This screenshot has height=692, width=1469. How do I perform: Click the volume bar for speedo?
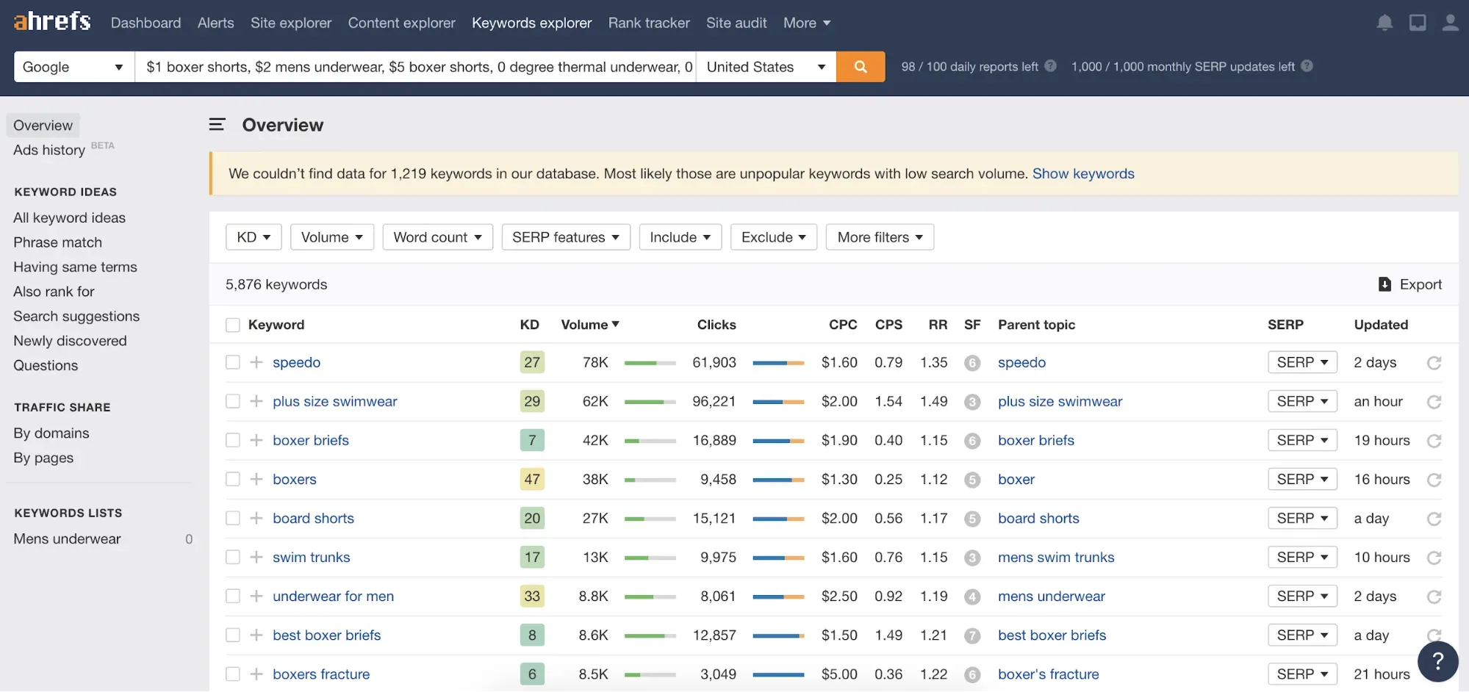point(650,363)
